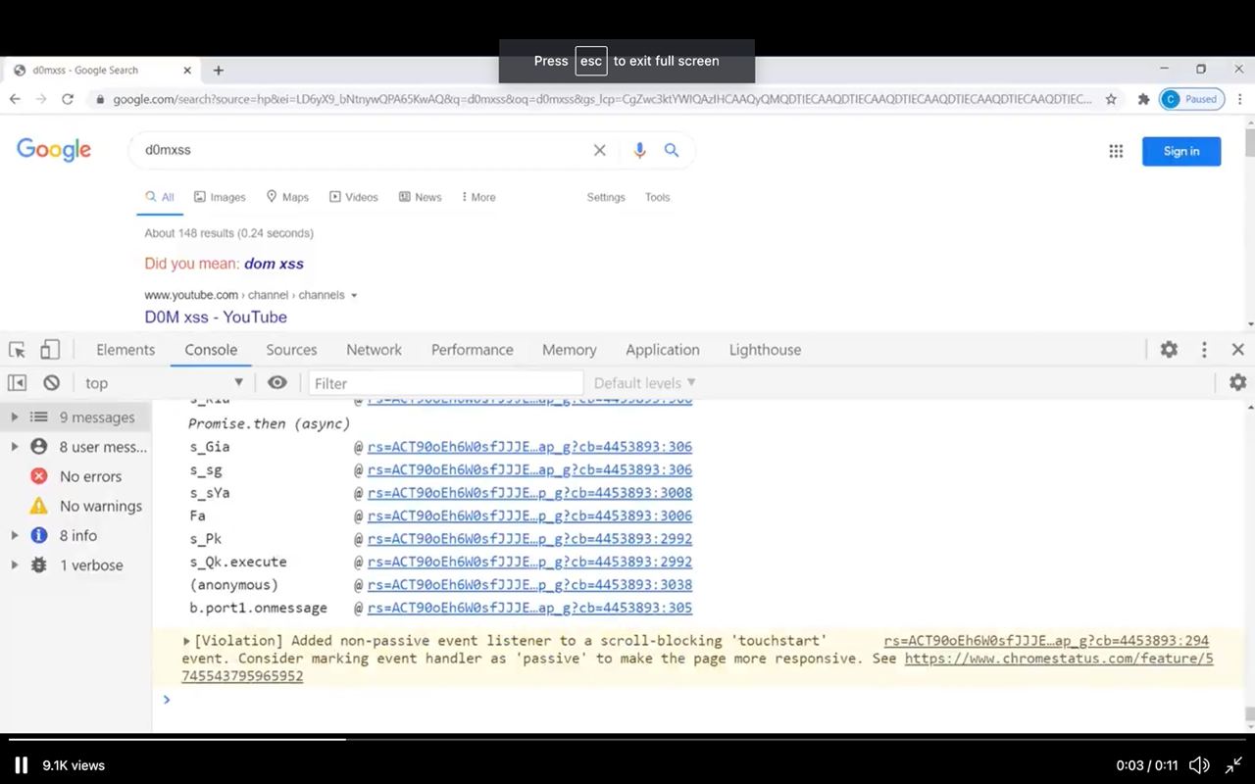This screenshot has height=784, width=1255.
Task: Toggle live expression eye icon
Action: click(277, 382)
